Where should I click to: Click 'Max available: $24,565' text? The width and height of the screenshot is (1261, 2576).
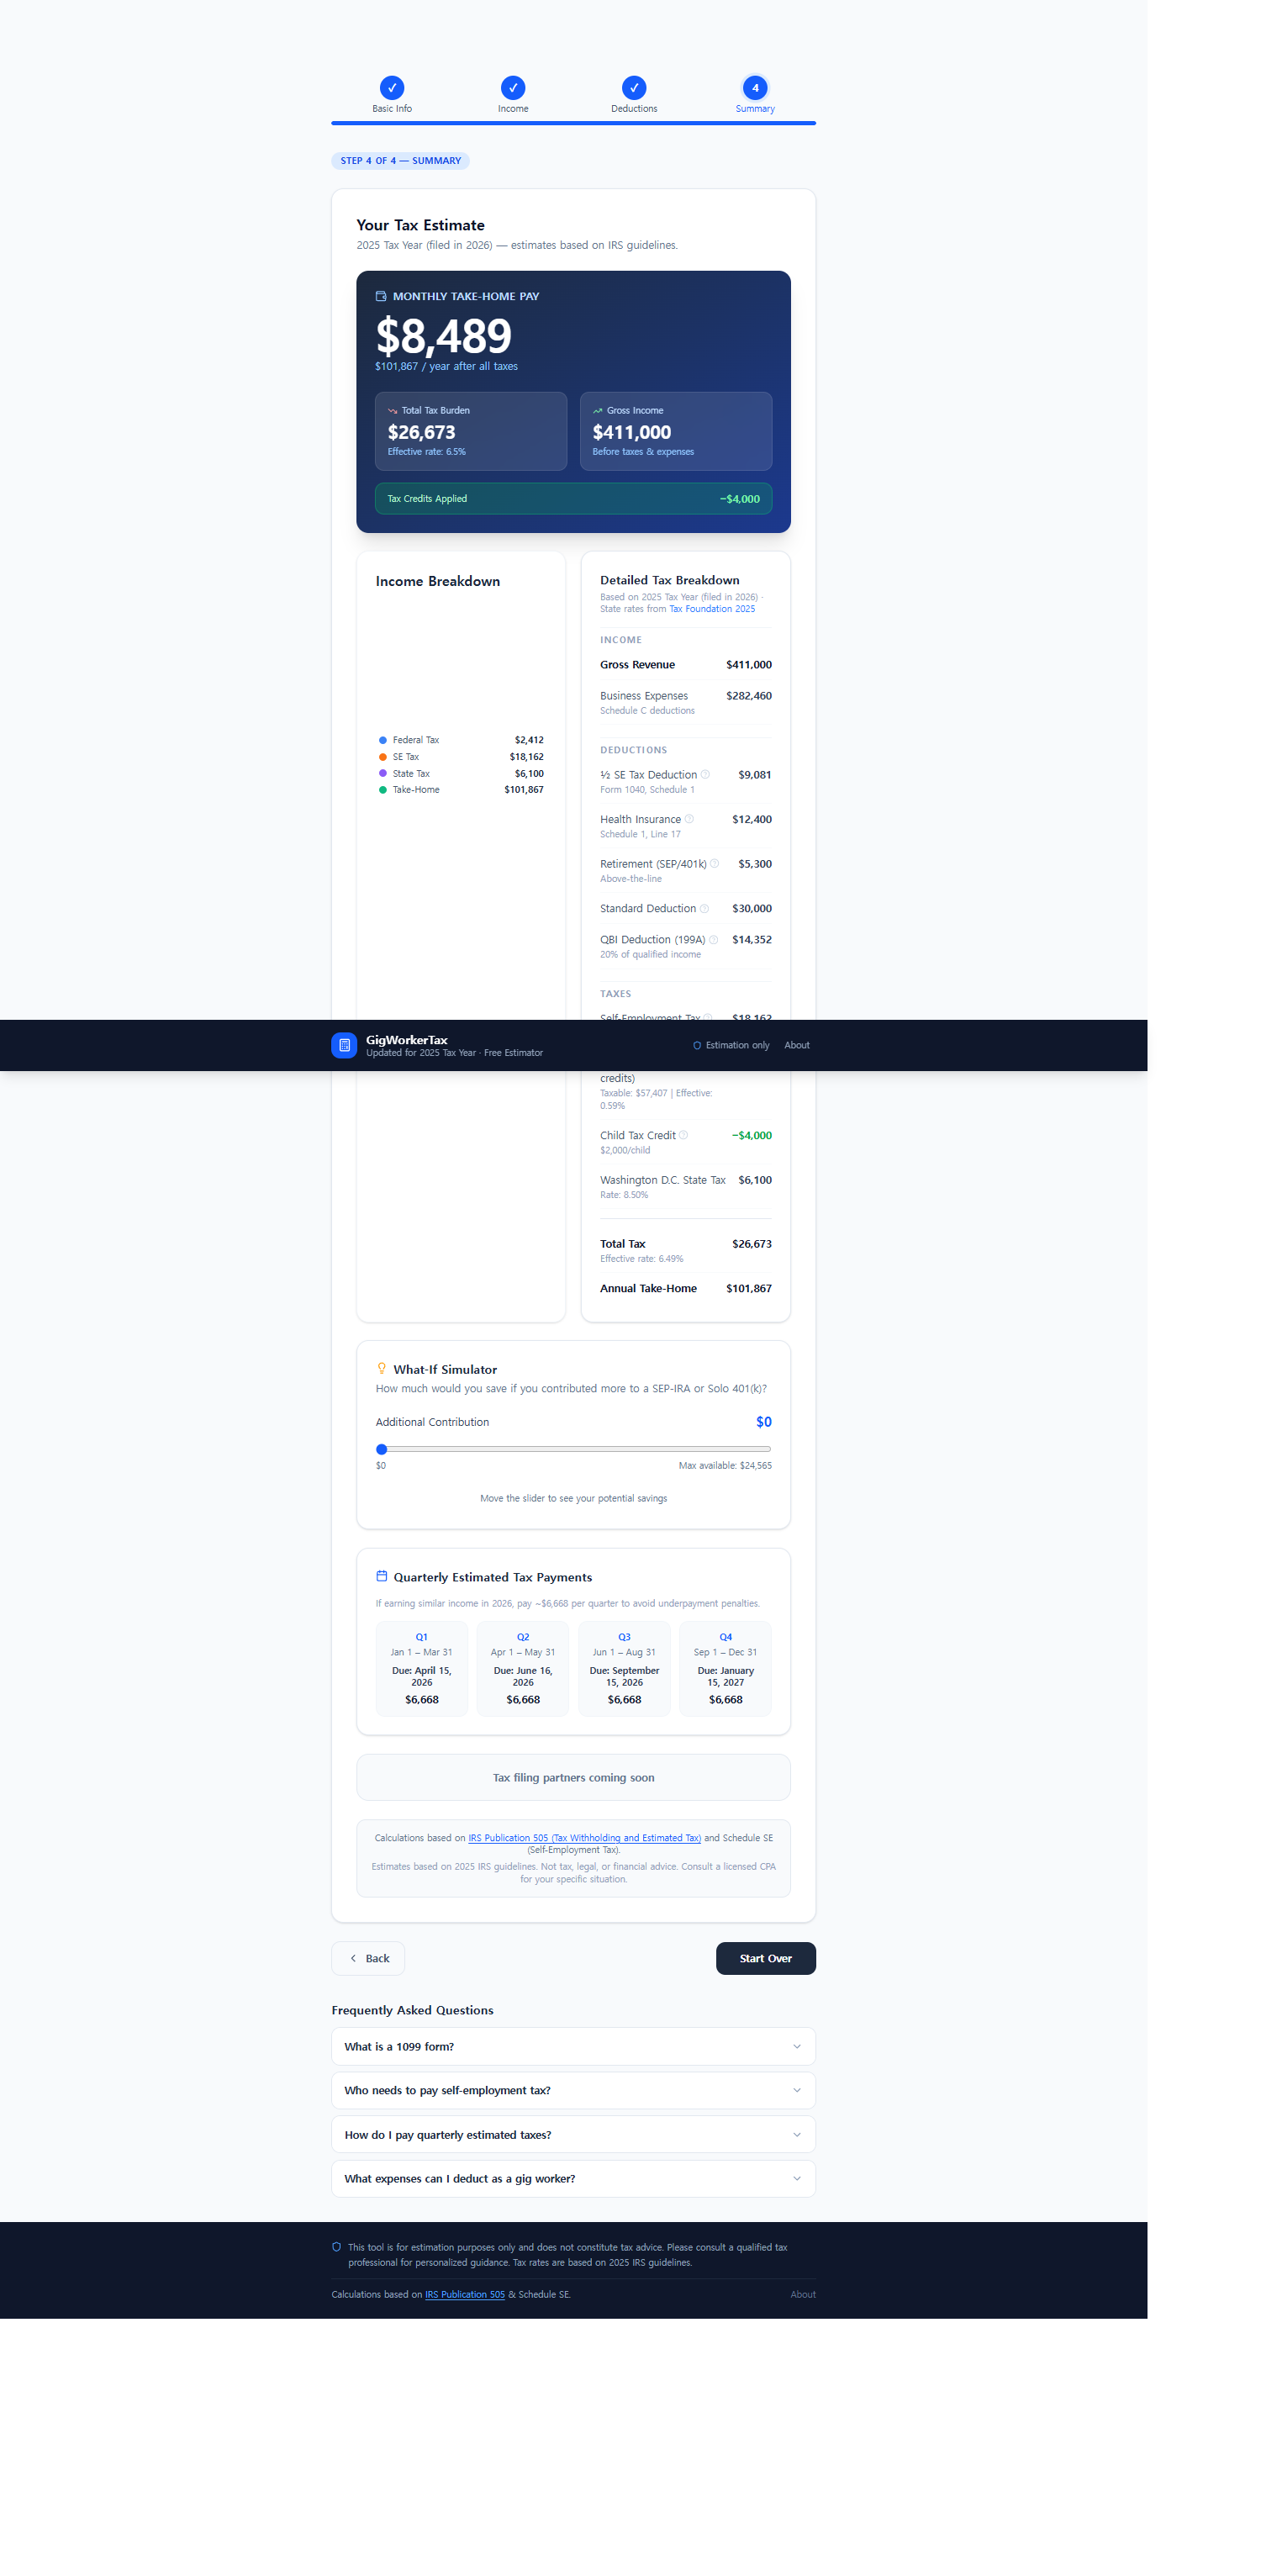(x=725, y=1465)
